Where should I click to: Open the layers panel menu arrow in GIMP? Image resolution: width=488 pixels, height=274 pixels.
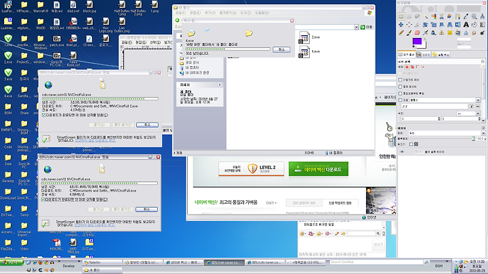(x=483, y=128)
